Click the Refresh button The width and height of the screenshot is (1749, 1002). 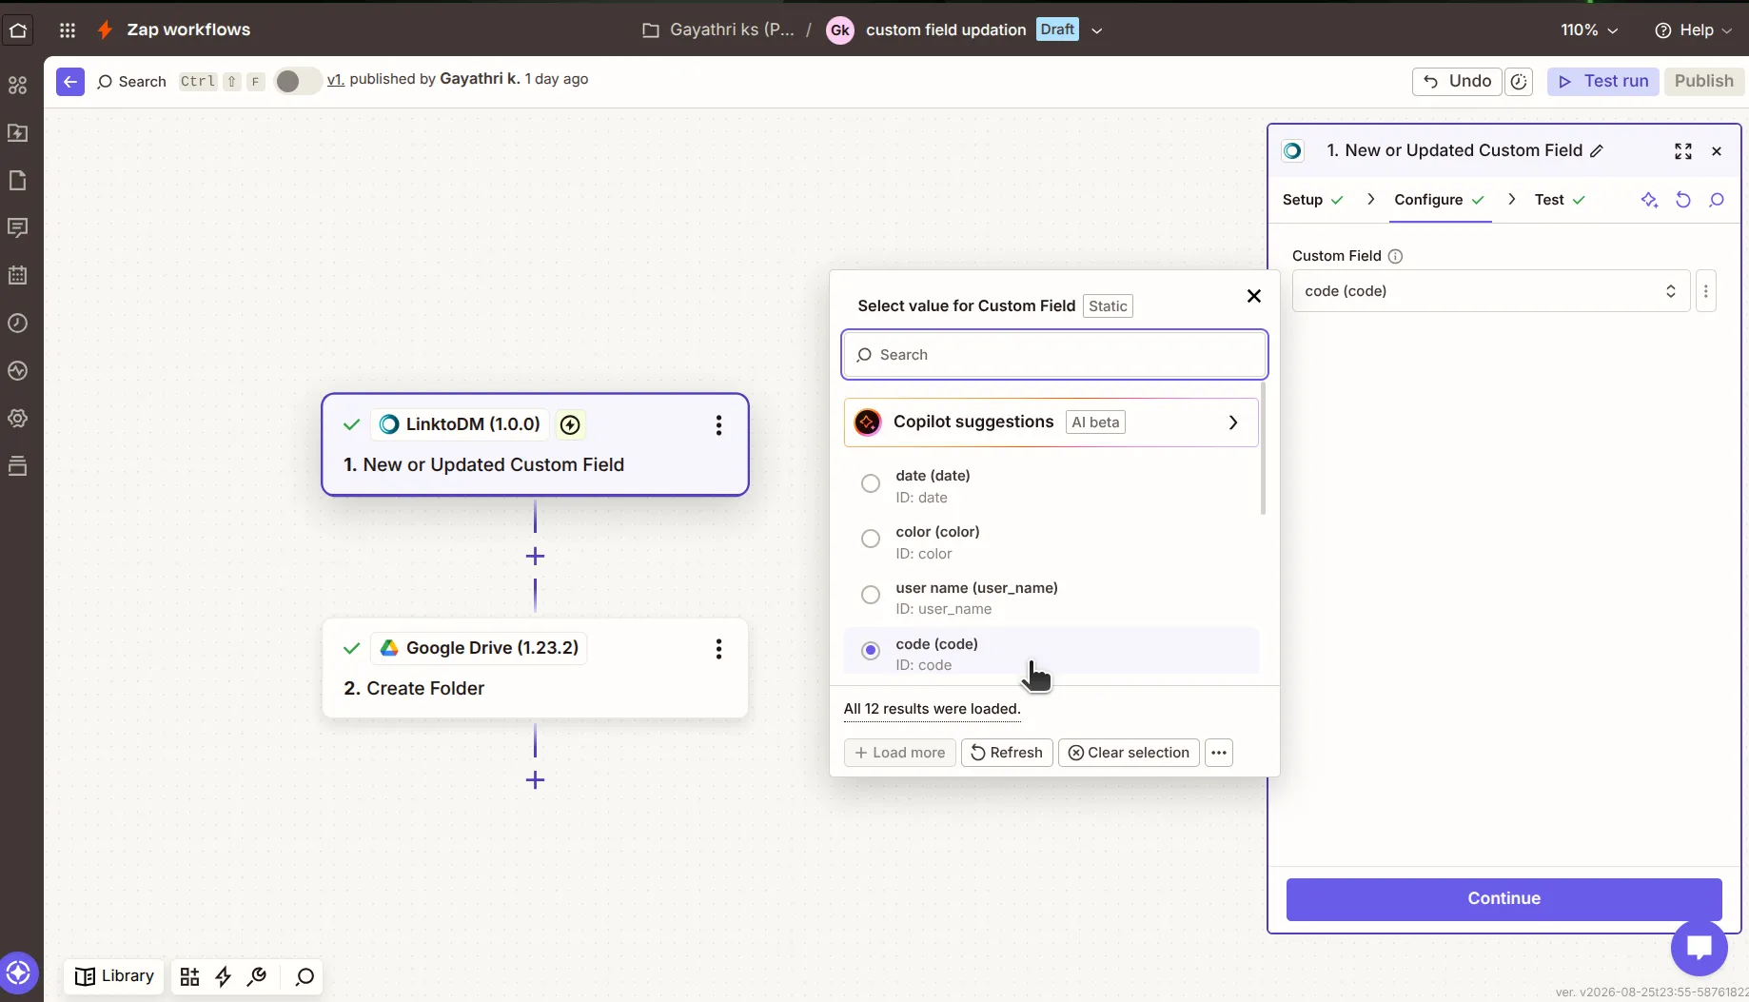pyautogui.click(x=1007, y=753)
